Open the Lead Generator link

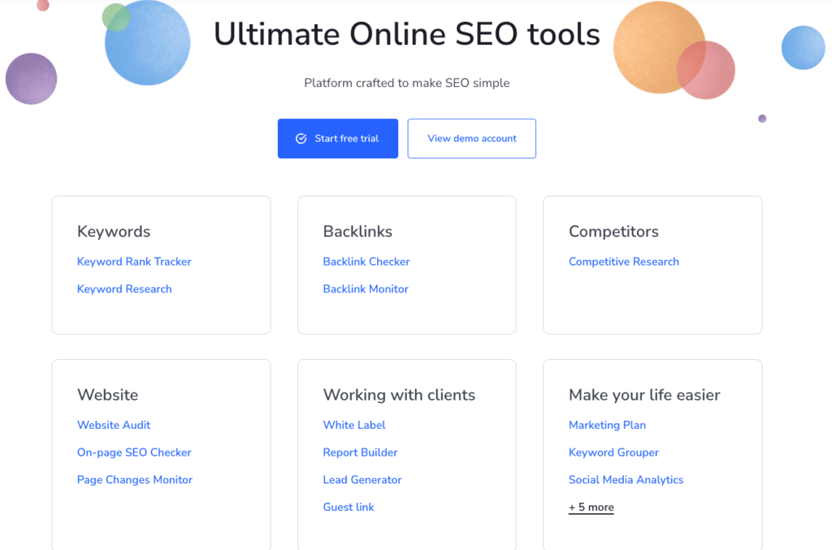click(x=362, y=480)
